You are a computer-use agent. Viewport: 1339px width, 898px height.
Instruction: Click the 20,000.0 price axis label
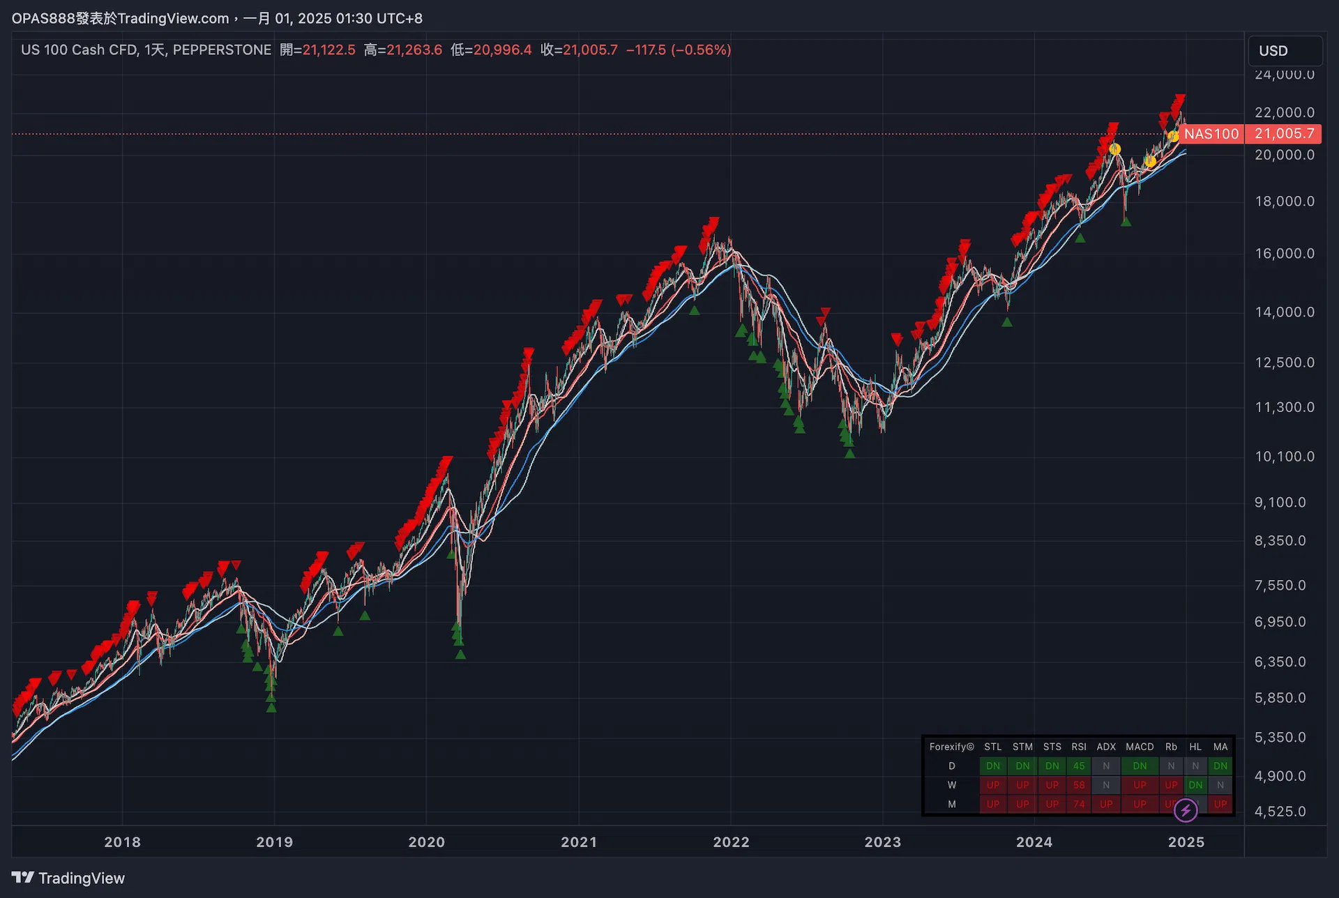click(x=1285, y=155)
